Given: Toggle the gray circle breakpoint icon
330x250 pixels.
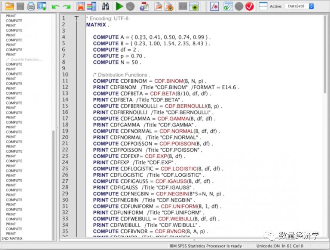Looking at the screenshot, I should (x=239, y=6).
